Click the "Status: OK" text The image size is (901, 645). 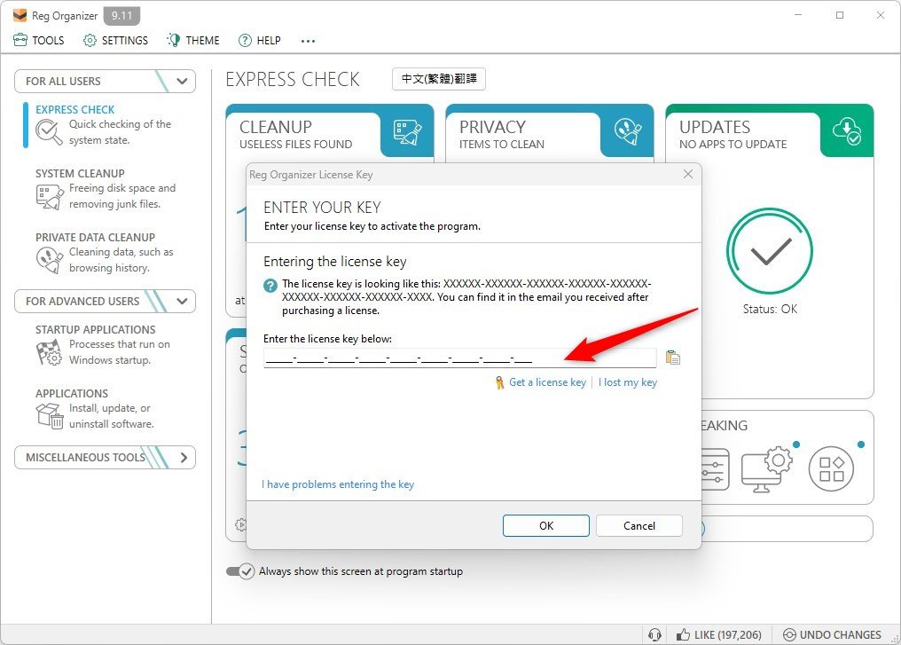point(770,310)
